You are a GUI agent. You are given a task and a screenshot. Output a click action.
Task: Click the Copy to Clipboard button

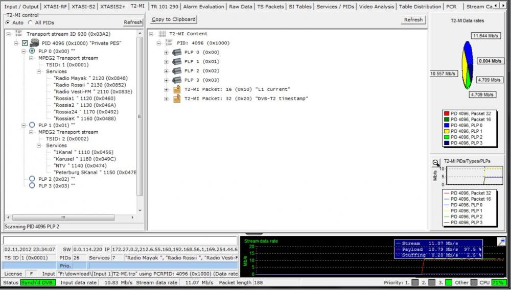(x=174, y=19)
